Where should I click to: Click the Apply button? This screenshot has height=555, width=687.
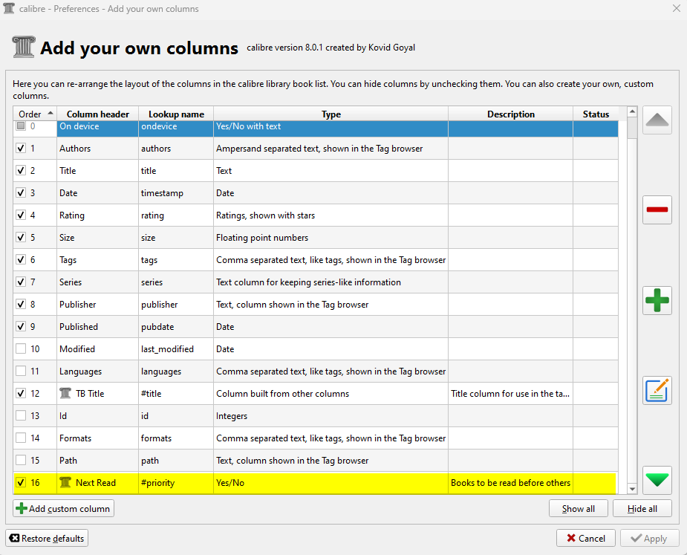point(650,539)
